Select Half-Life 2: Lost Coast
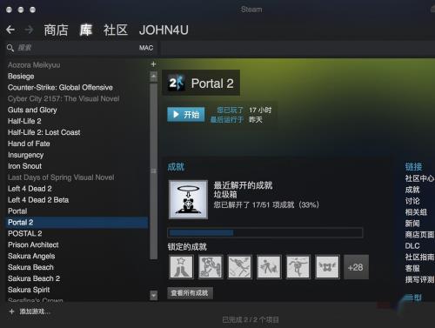Image resolution: width=435 pixels, height=328 pixels. [43, 132]
